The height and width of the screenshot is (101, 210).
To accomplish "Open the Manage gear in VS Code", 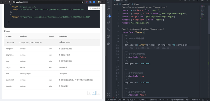I will pos(109,94).
